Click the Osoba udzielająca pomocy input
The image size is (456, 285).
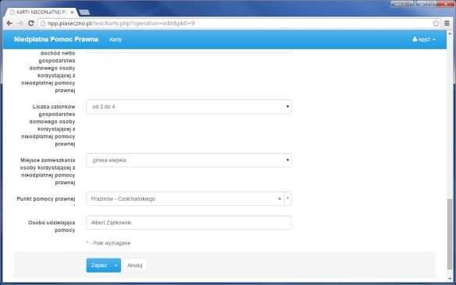pyautogui.click(x=189, y=223)
